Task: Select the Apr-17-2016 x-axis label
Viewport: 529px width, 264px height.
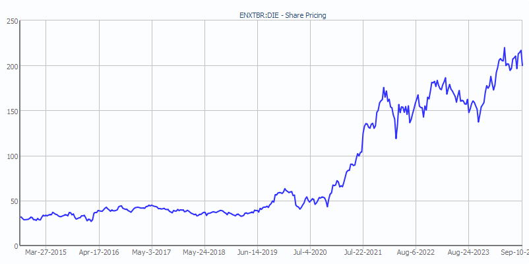Action: [x=99, y=253]
